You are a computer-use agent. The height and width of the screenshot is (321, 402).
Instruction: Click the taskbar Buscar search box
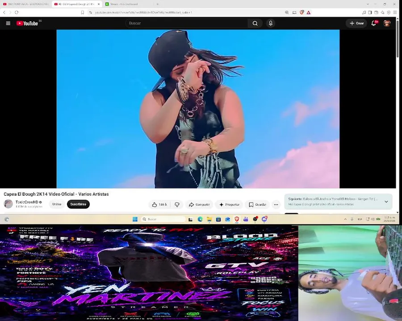(163, 219)
